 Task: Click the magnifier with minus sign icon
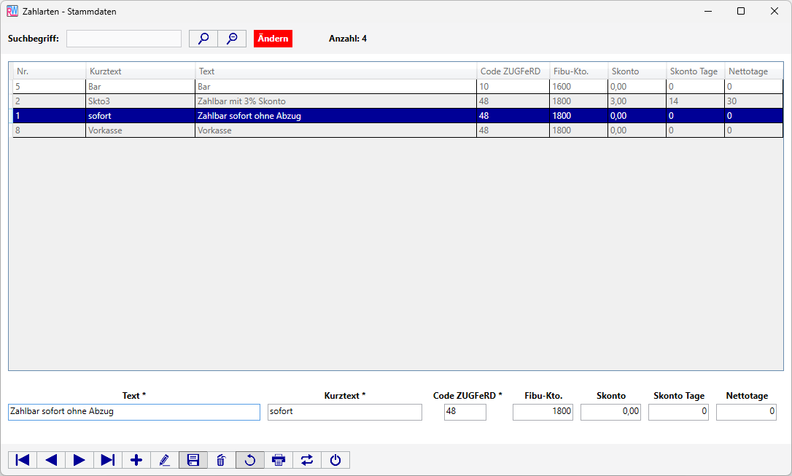click(232, 39)
